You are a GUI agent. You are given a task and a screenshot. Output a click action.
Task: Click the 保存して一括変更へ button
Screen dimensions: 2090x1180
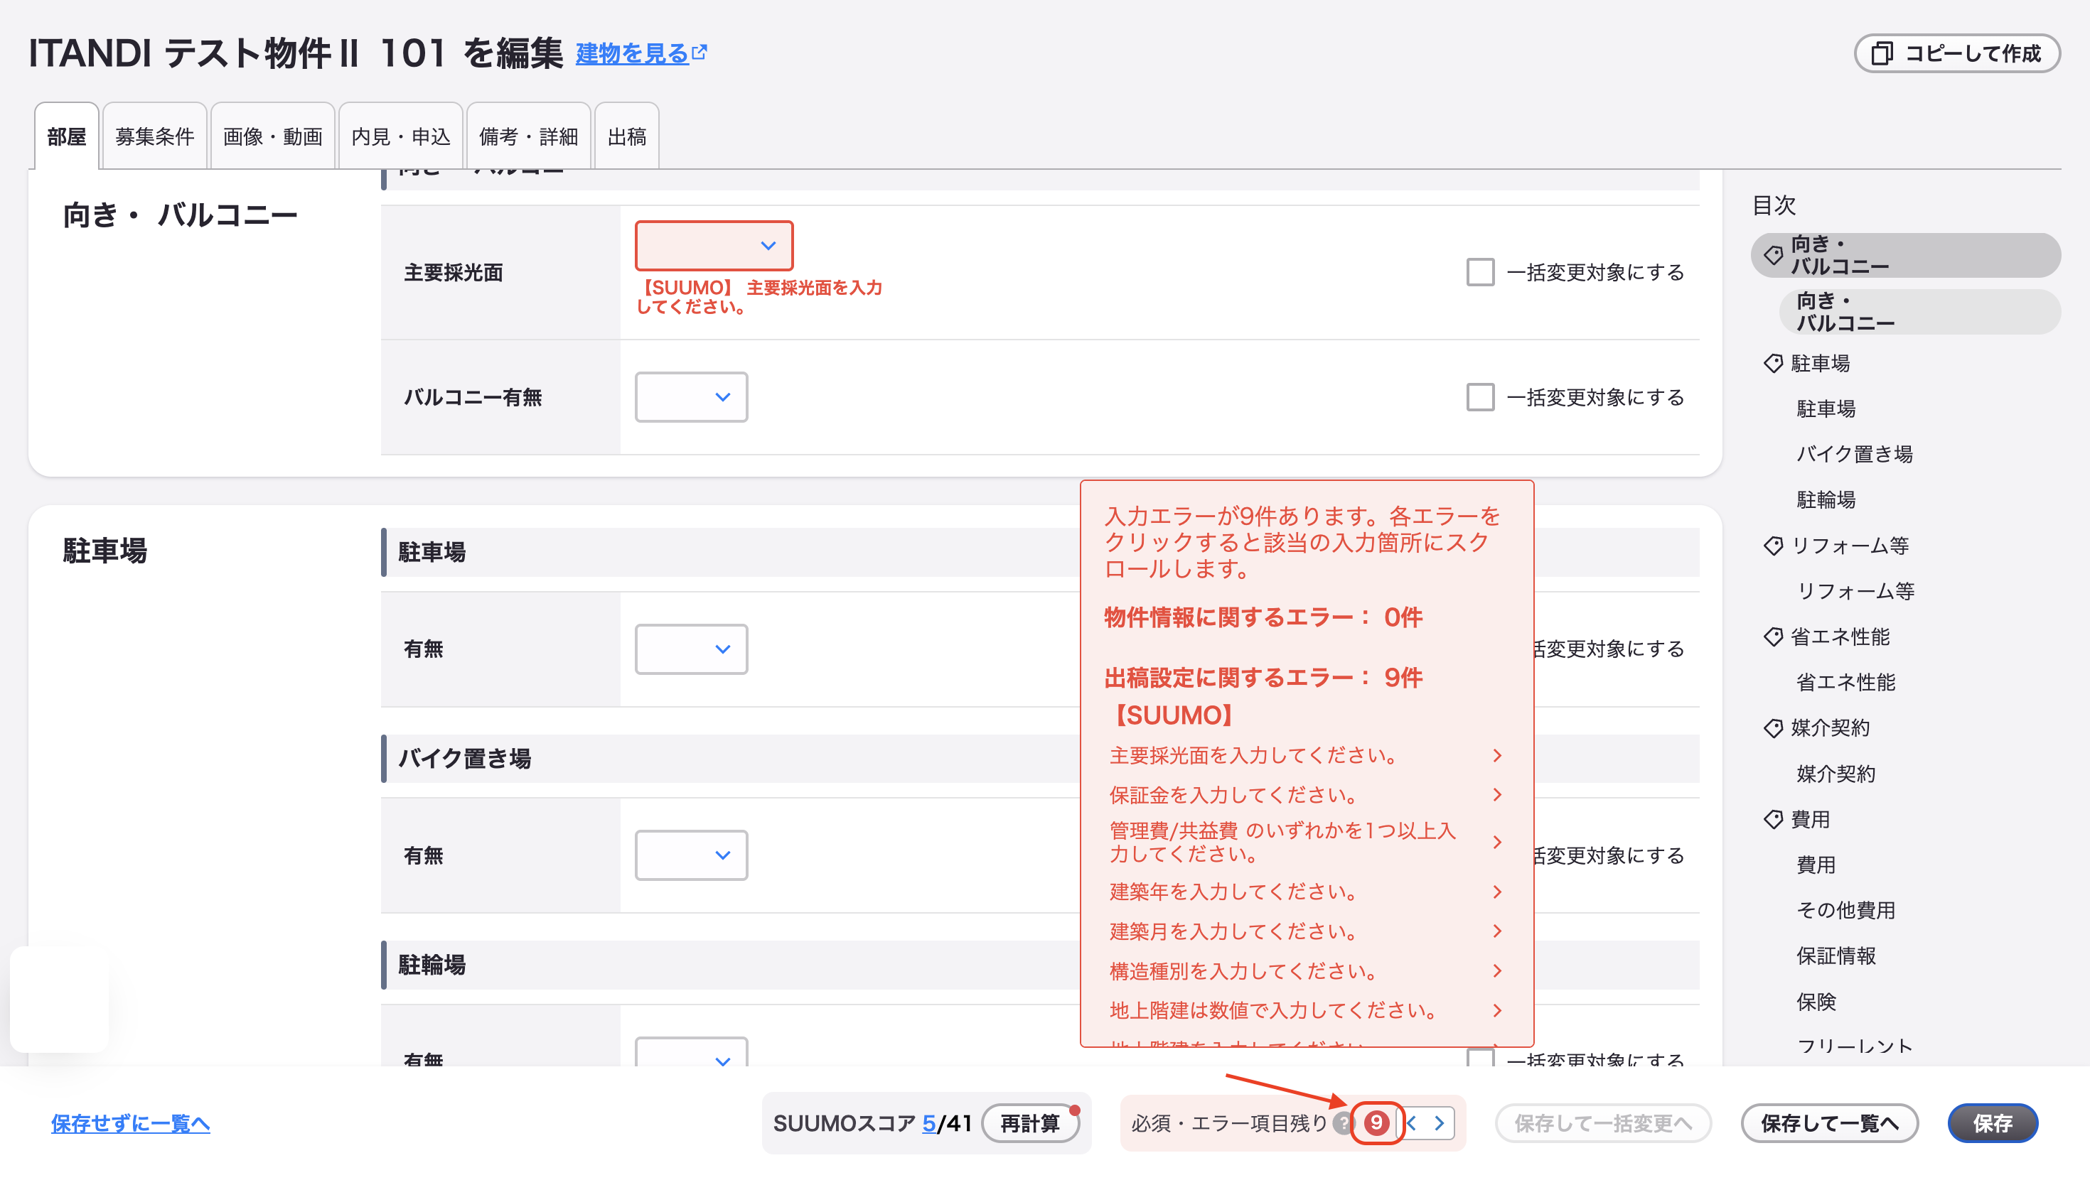[x=1603, y=1122]
